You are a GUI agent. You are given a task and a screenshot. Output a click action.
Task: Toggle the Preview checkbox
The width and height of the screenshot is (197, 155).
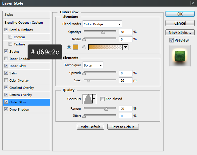point(171,40)
